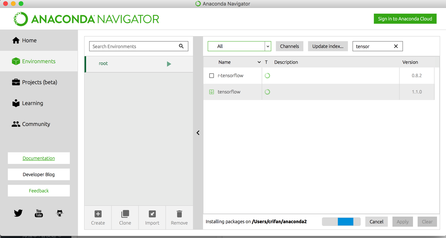Click the search magnifier in Search Environments
This screenshot has height=238, width=446.
tap(181, 46)
